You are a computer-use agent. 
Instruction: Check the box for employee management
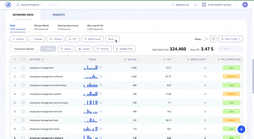(x=23, y=68)
